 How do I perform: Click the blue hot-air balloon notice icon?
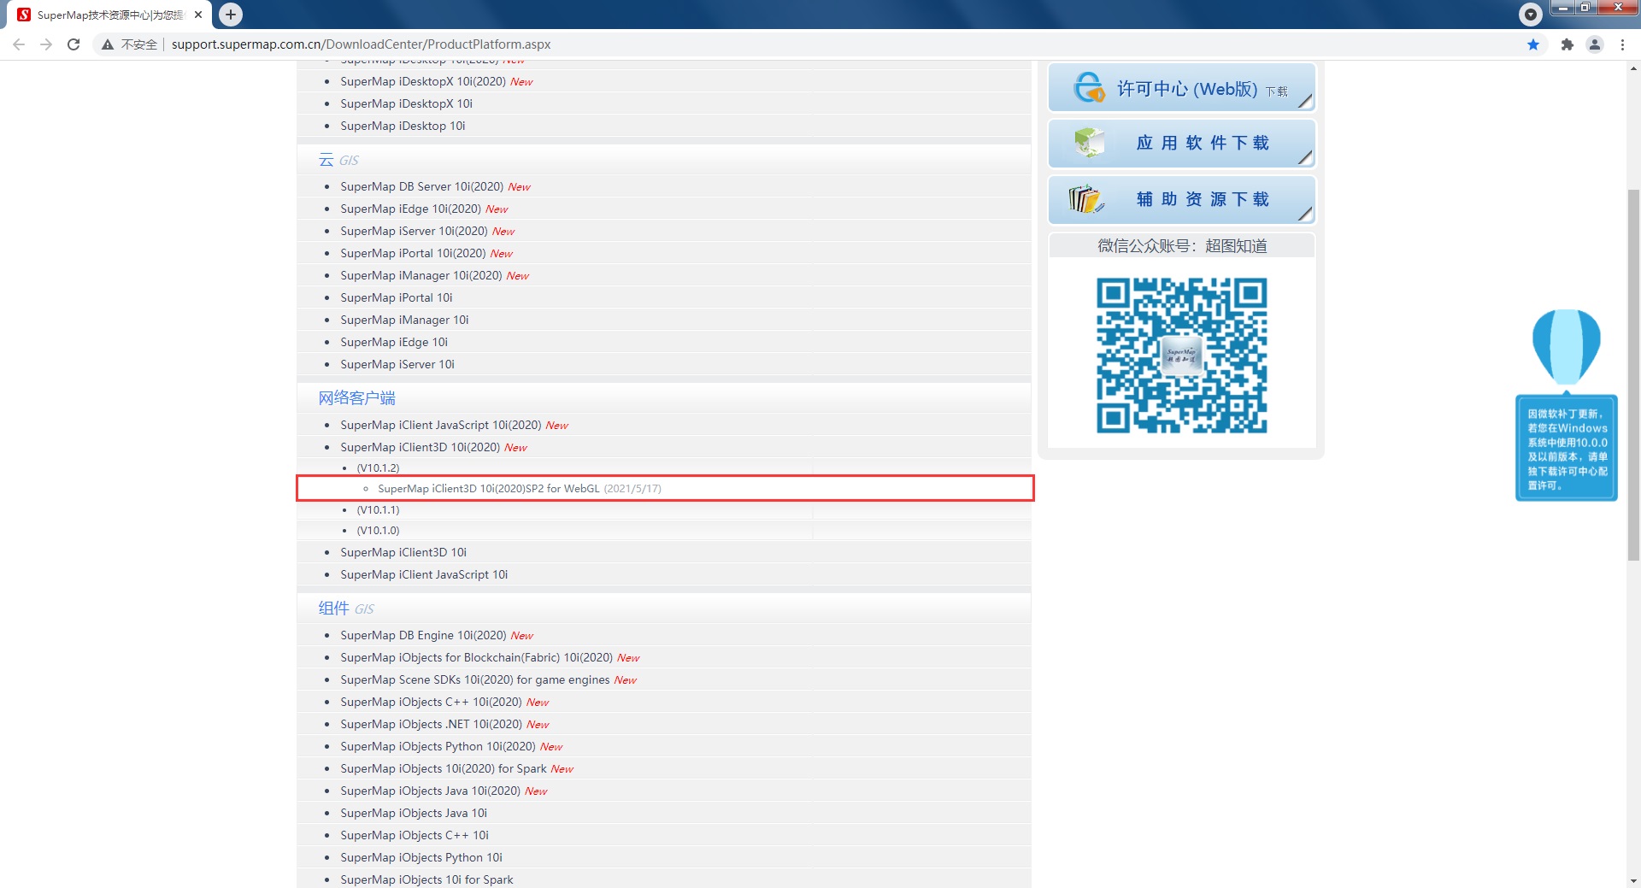(x=1567, y=347)
